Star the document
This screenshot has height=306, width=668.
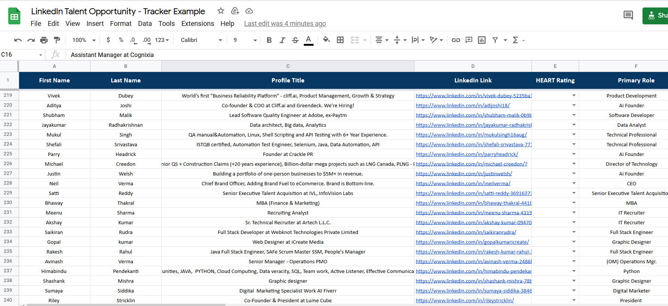(x=221, y=11)
